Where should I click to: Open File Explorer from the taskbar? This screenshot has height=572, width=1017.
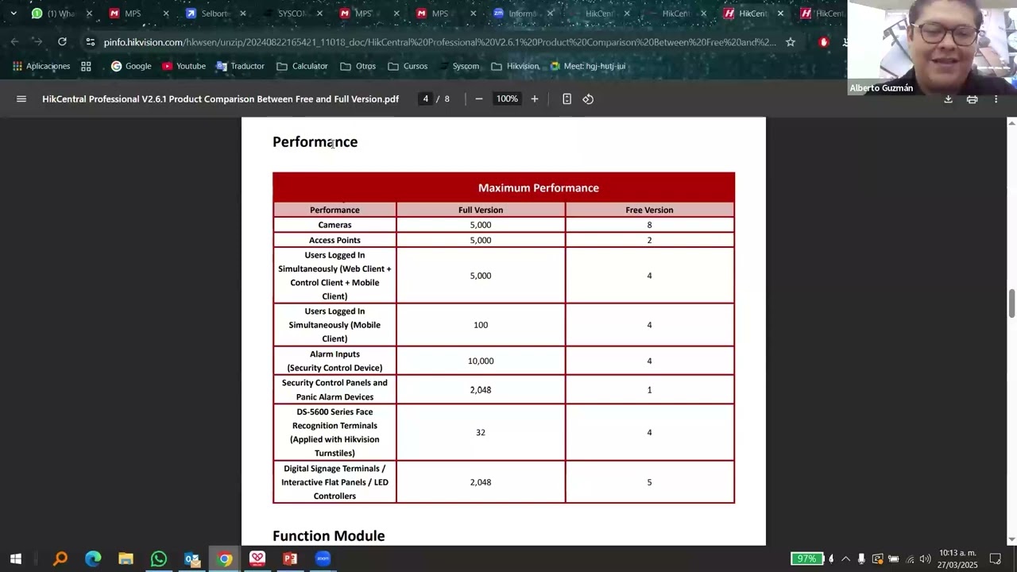[126, 558]
